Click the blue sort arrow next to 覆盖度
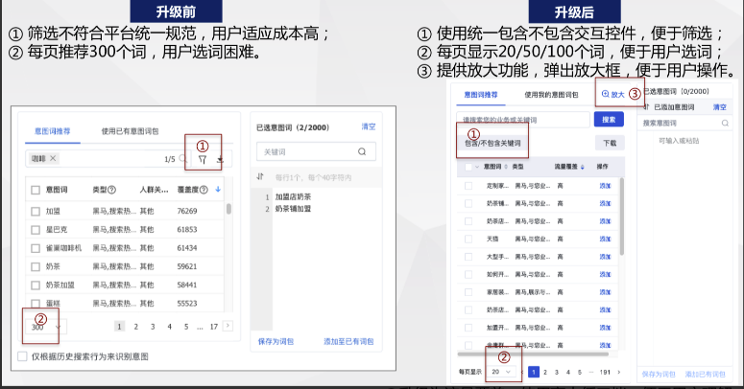 click(218, 189)
